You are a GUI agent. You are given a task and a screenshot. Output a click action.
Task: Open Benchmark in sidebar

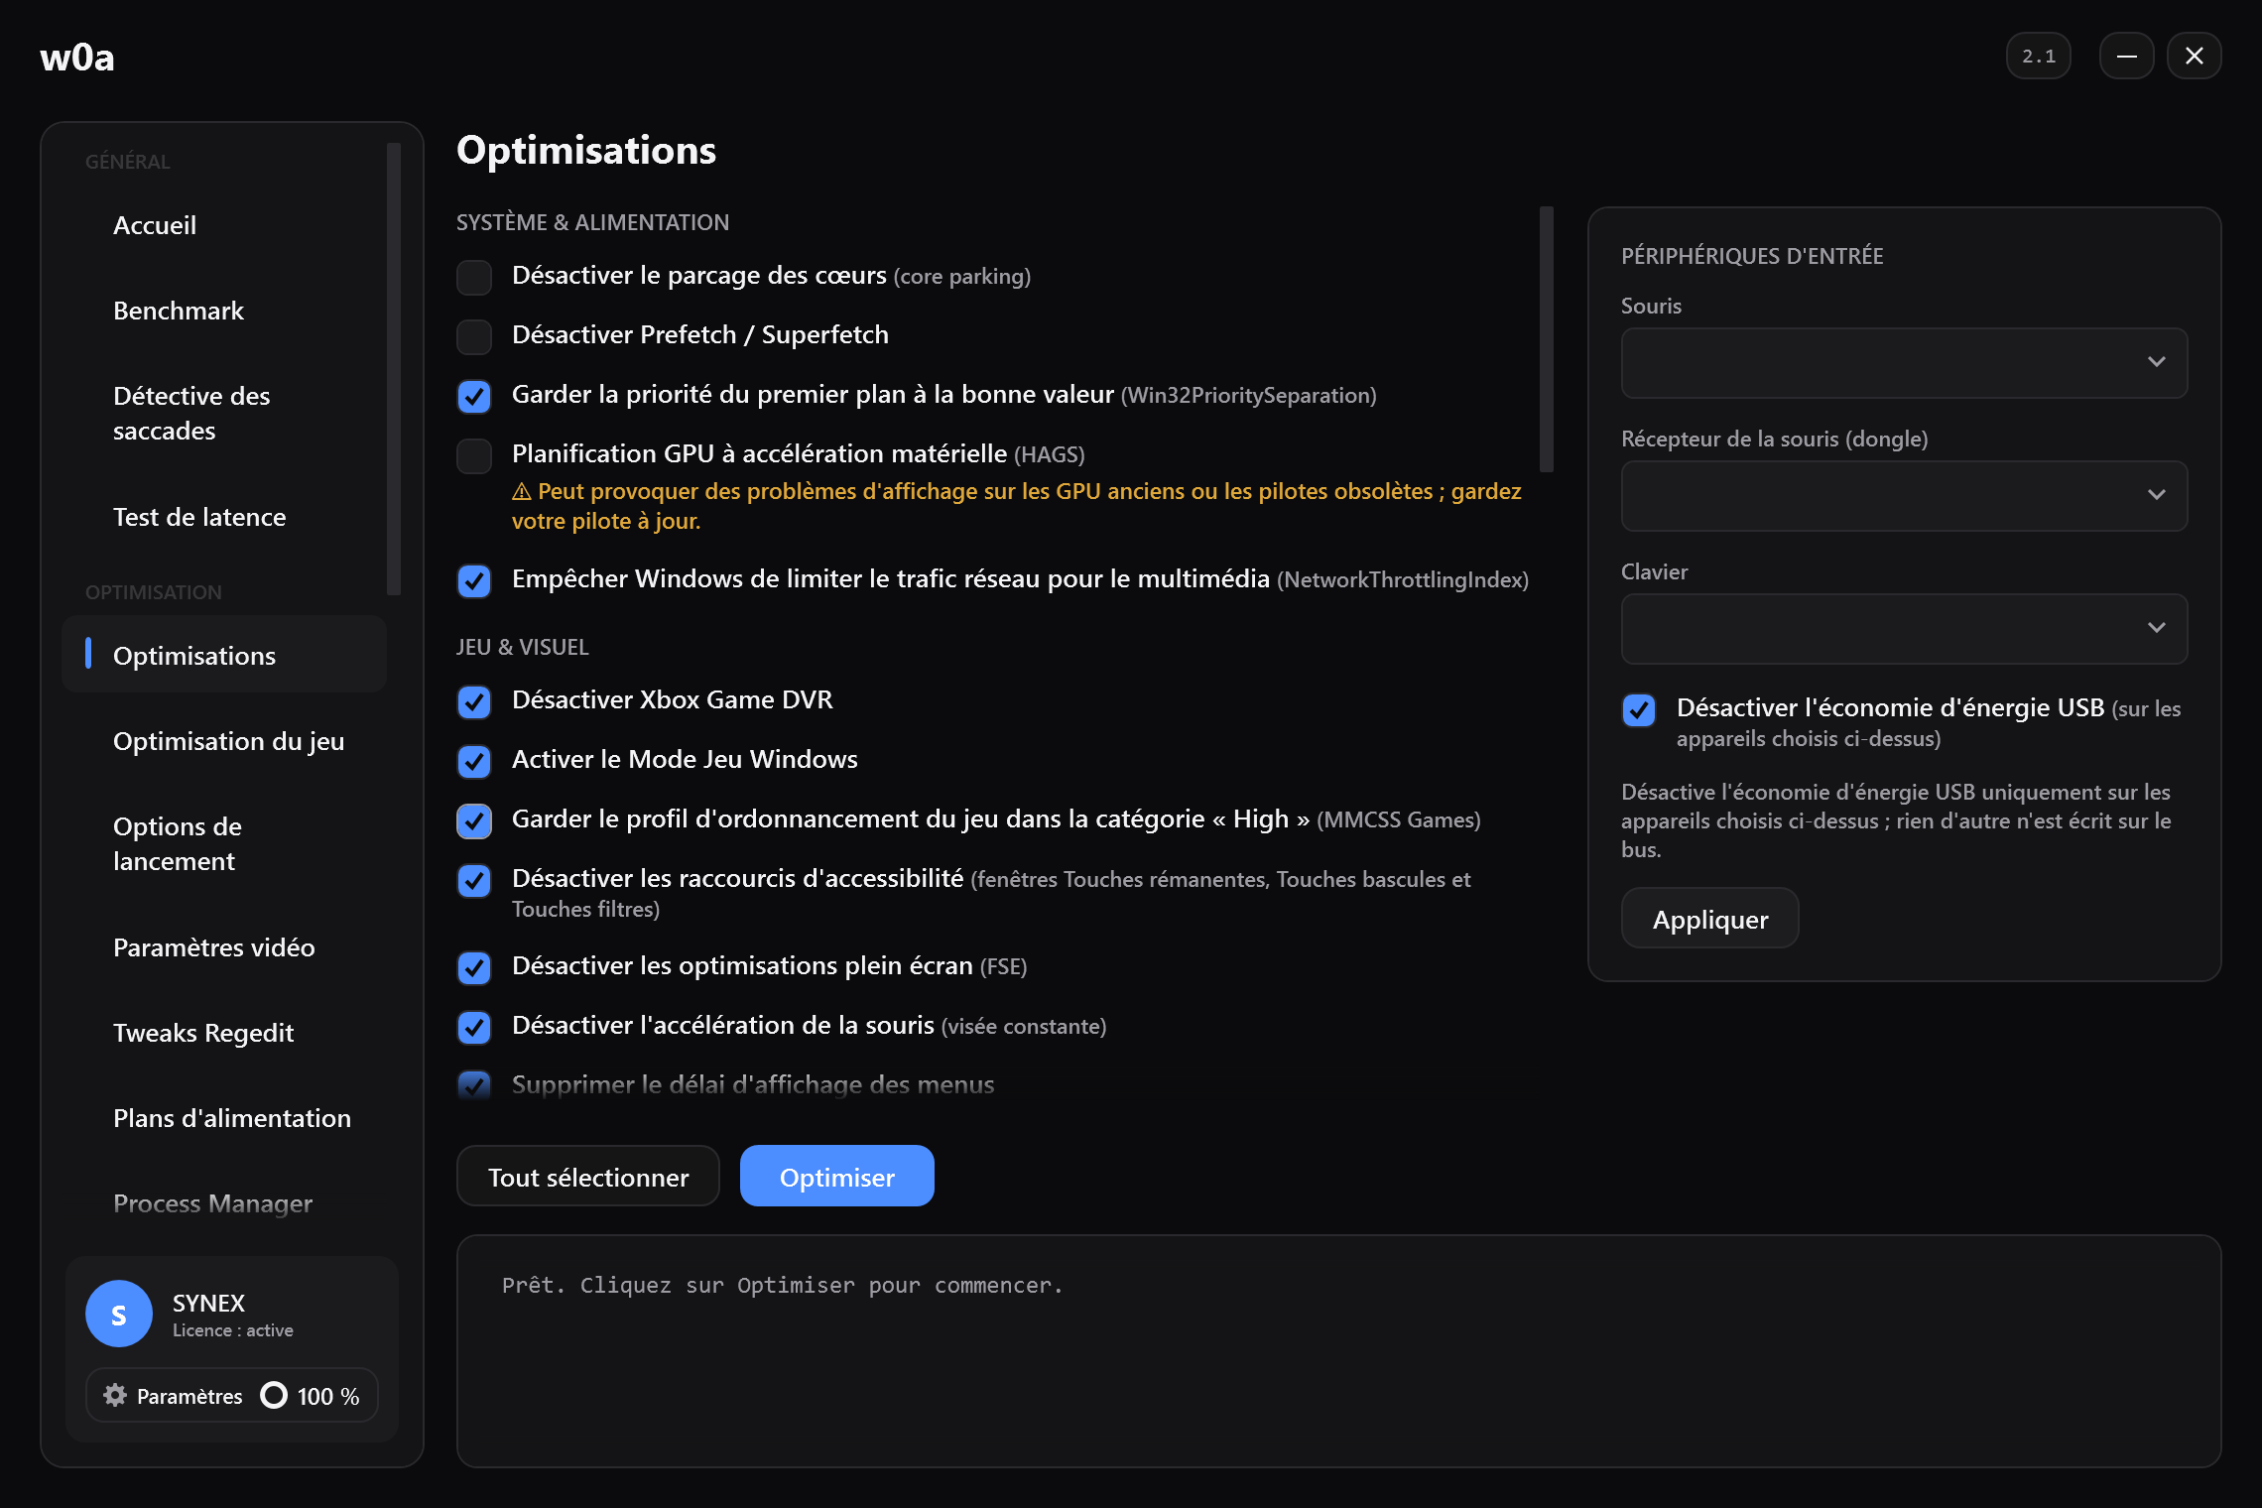point(224,311)
